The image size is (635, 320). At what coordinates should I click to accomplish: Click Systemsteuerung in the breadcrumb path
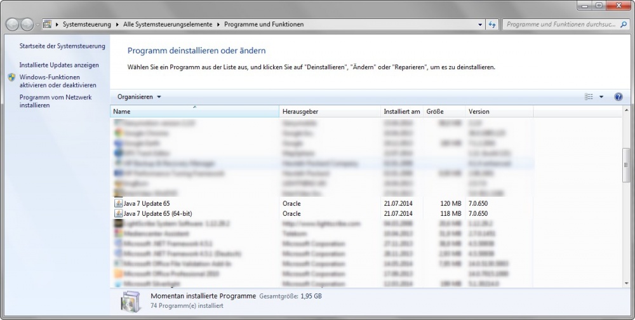[87, 24]
